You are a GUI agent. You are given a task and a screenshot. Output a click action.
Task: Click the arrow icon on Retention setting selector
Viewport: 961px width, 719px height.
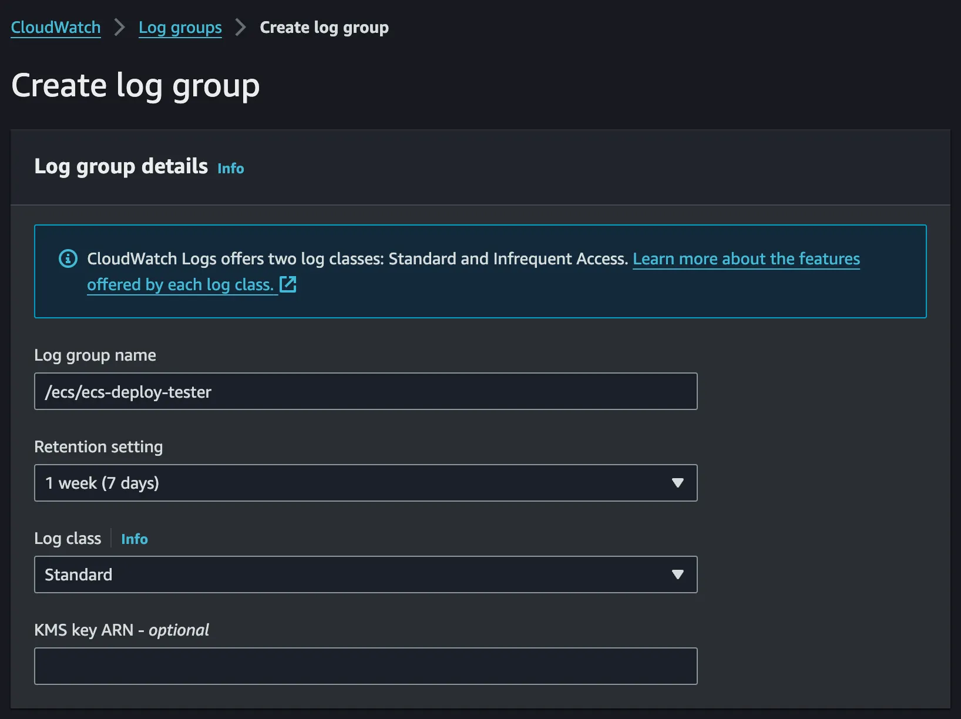[677, 483]
